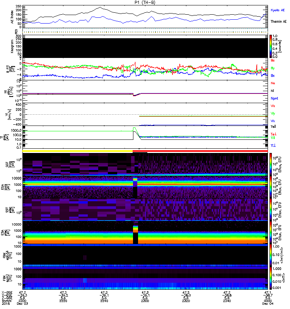Screen dimensions: 290x309
Task: Select the red Ne density legend label
Action: click(273, 83)
